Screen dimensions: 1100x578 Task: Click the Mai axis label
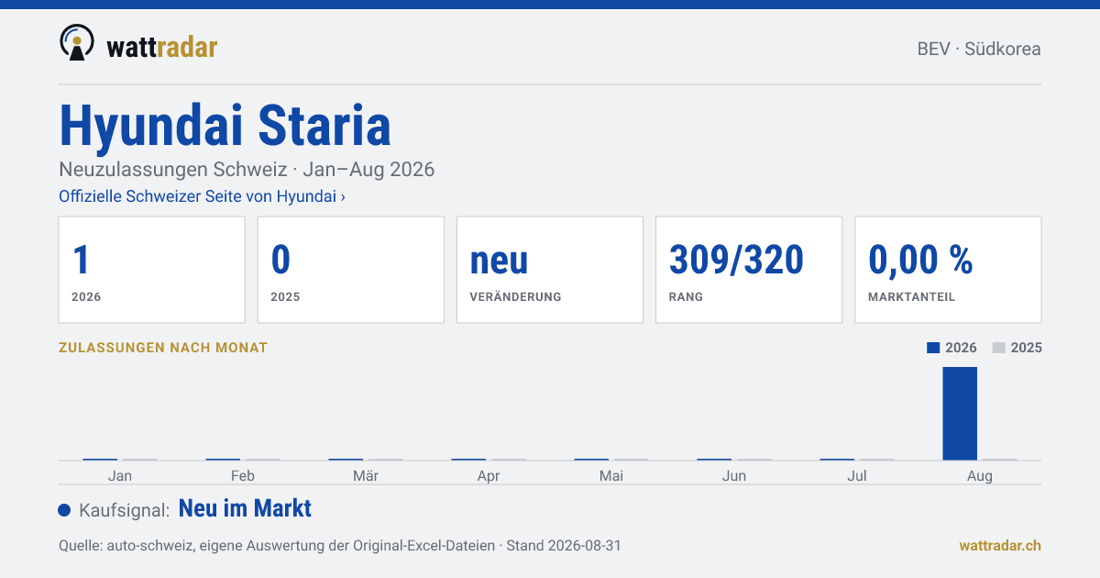pos(611,475)
